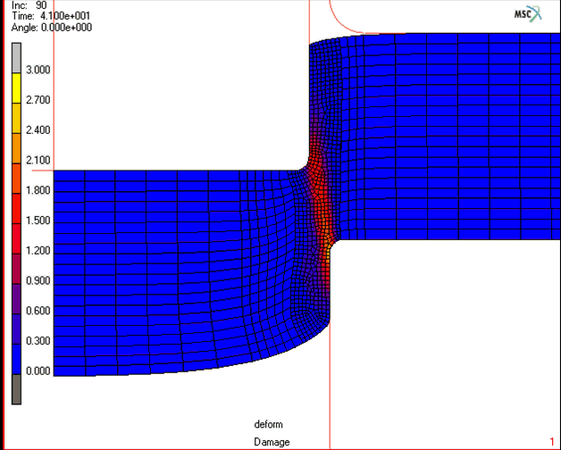Click the orange legend swatch above 2.100
This screenshot has width=561, height=450.
point(16,148)
